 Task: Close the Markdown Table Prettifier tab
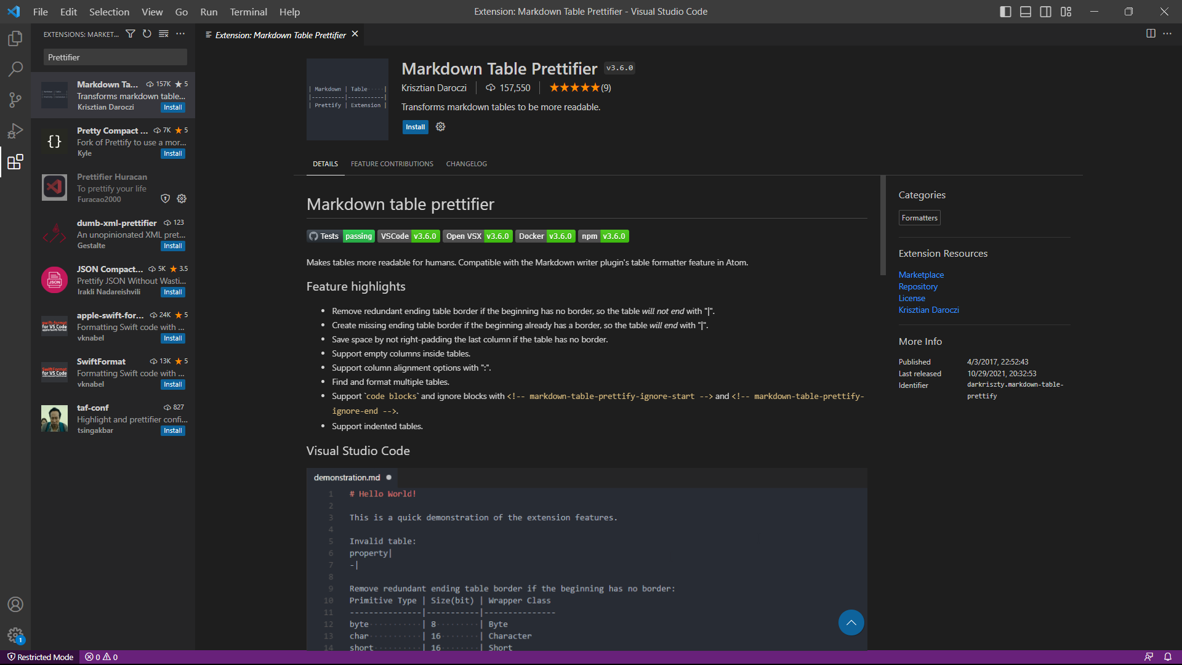[x=355, y=34]
